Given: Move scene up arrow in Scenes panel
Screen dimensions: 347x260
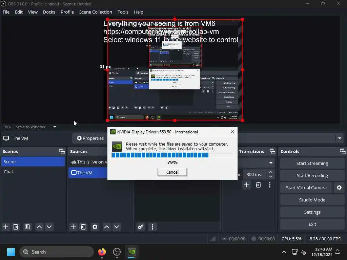Looking at the screenshot, I should (x=39, y=227).
